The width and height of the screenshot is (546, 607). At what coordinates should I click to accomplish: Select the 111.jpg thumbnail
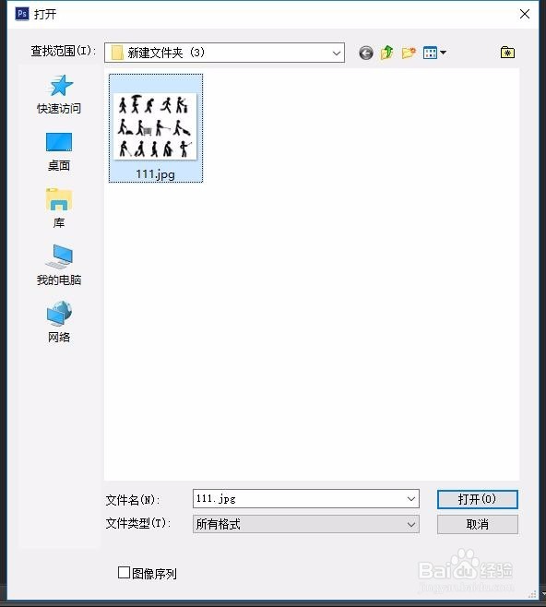tap(155, 126)
